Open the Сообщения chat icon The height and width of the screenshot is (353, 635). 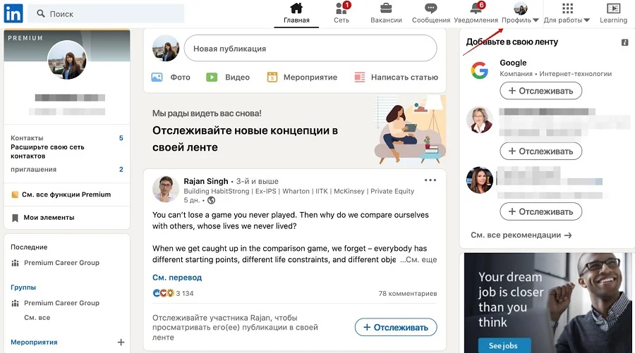pos(430,8)
